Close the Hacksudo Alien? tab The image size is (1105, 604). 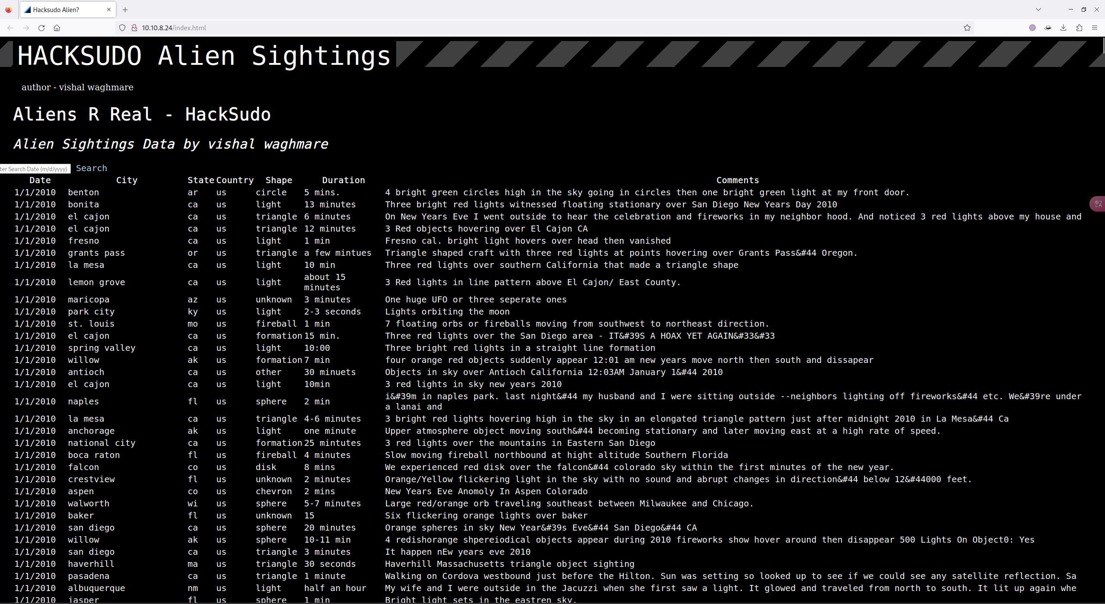109,10
